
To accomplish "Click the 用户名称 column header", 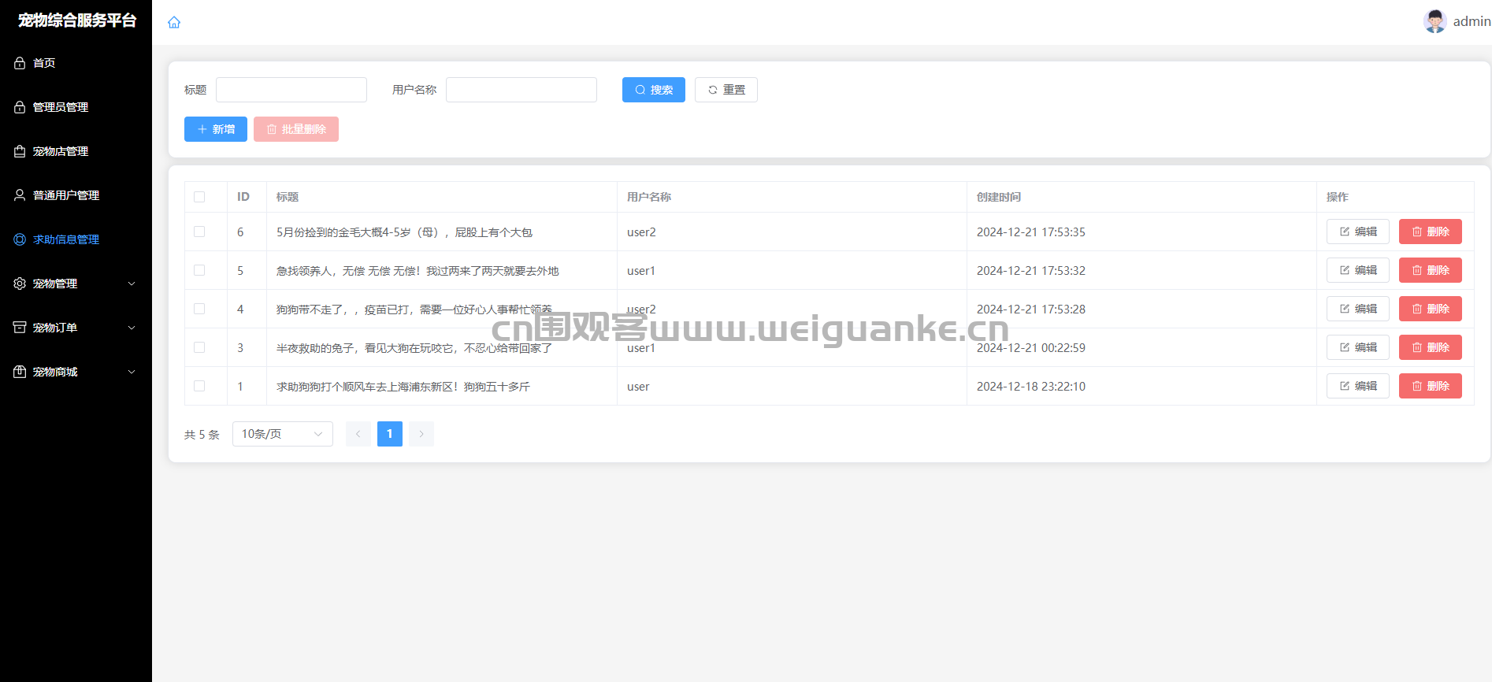I will pos(649,197).
